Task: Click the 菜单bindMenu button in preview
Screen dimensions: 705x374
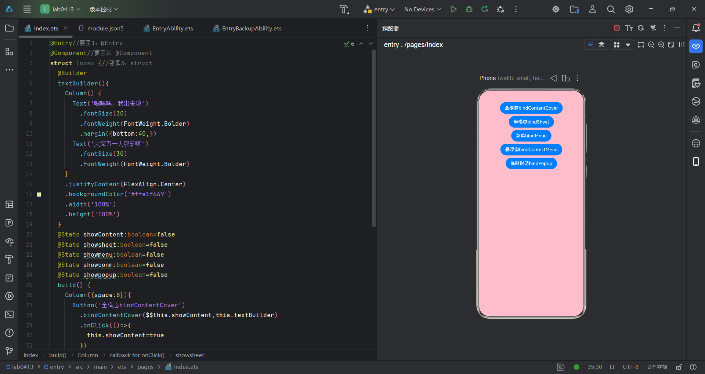Action: click(531, 136)
